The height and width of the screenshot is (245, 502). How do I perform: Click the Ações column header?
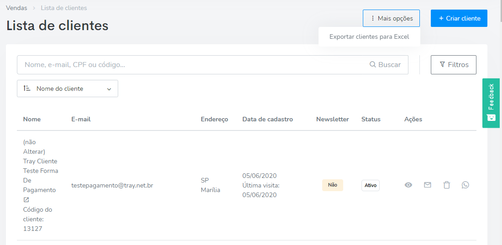click(x=413, y=120)
